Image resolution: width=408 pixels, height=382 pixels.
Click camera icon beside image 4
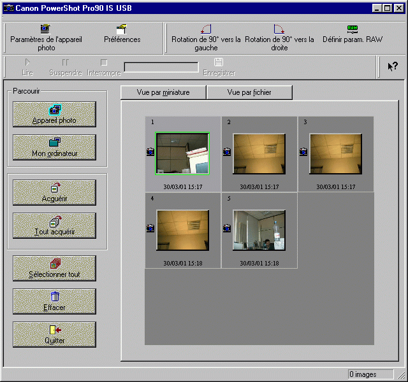click(x=150, y=228)
